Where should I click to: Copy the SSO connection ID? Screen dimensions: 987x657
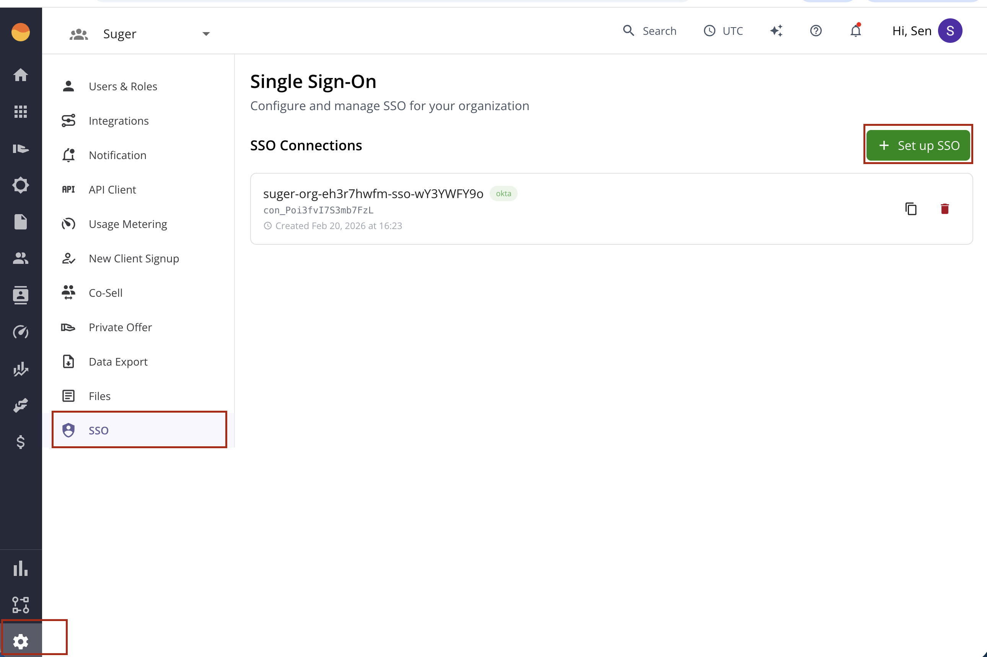point(910,209)
